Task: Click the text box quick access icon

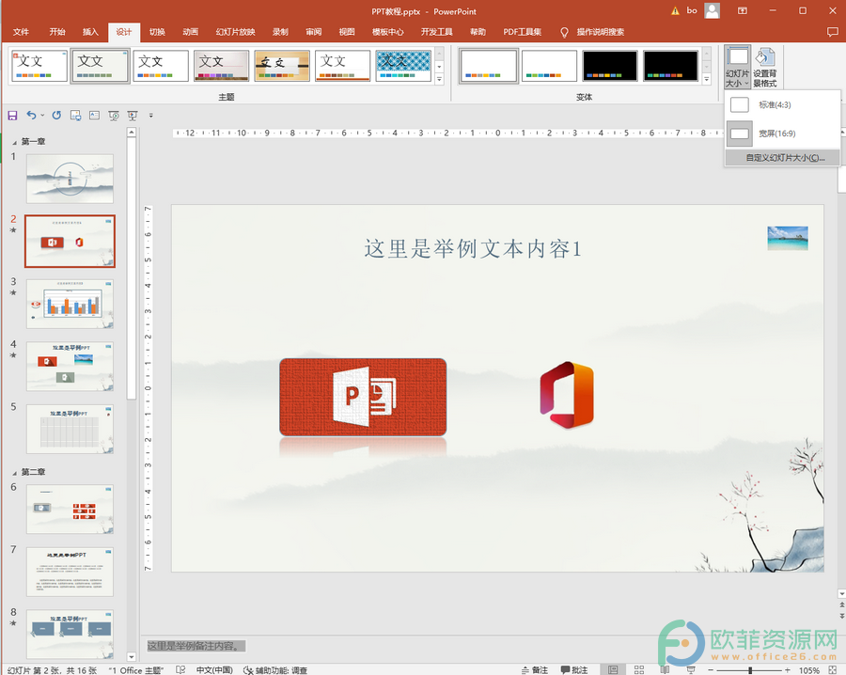Action: (94, 115)
